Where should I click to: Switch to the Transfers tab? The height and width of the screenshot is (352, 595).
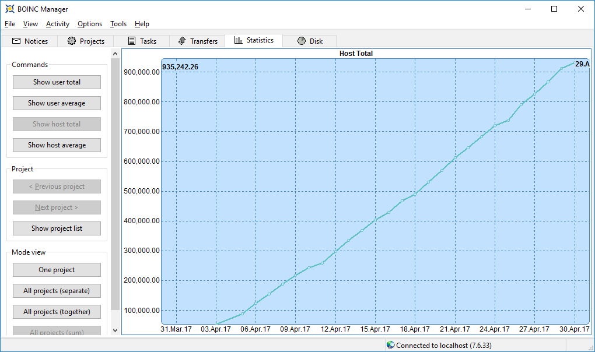(198, 41)
